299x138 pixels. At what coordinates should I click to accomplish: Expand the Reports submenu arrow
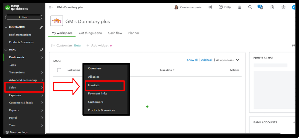coord(42,110)
